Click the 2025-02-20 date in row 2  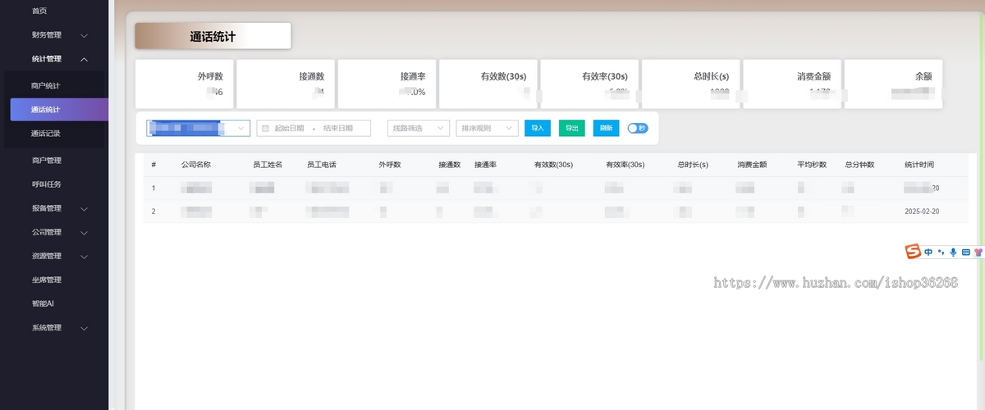pyautogui.click(x=922, y=212)
